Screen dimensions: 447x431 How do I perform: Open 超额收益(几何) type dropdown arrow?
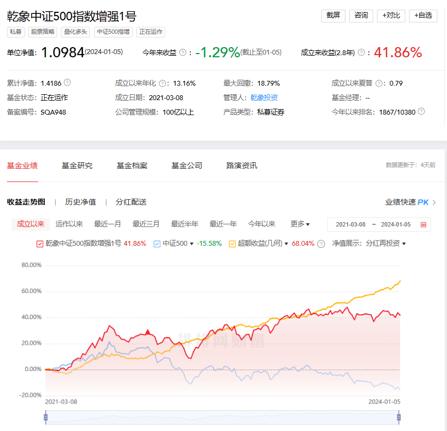pos(286,244)
